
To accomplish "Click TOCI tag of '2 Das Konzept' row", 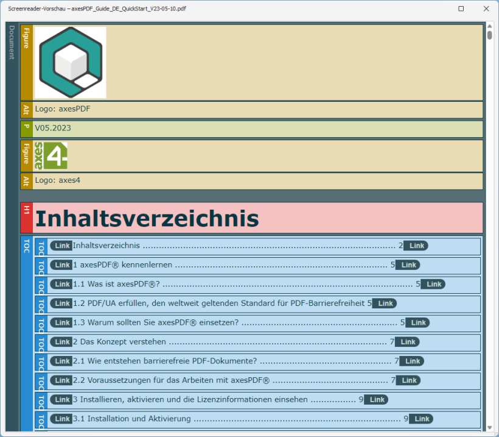I will tap(41, 343).
